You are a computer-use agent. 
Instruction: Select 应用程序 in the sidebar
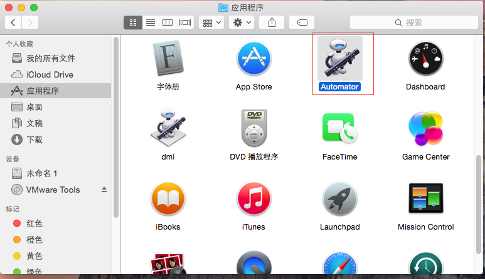[x=56, y=91]
